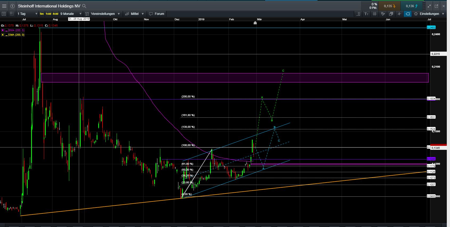Select the (100,00 %) Fibonacci level label

point(188,145)
